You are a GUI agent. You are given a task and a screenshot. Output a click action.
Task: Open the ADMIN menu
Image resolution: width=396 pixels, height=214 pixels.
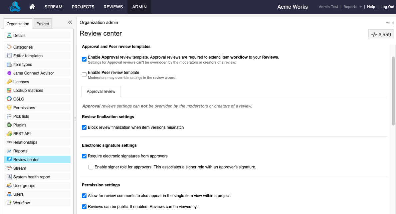(139, 7)
